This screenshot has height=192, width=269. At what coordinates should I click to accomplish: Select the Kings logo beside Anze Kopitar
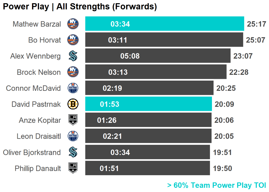pyautogui.click(x=73, y=120)
